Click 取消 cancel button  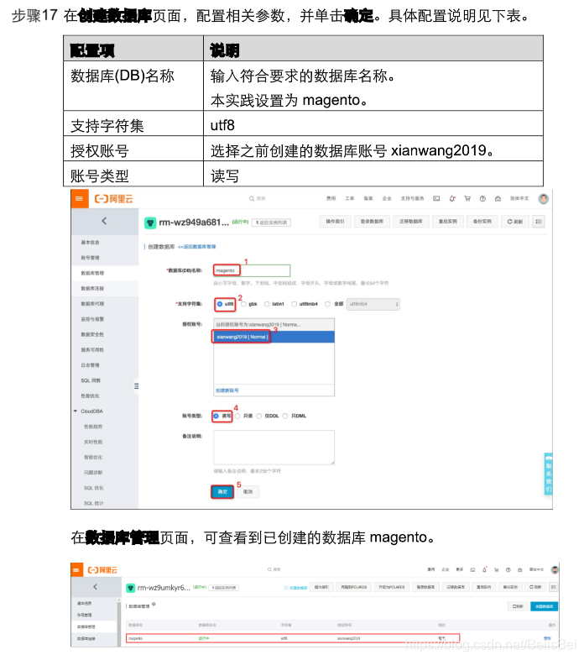tap(248, 491)
